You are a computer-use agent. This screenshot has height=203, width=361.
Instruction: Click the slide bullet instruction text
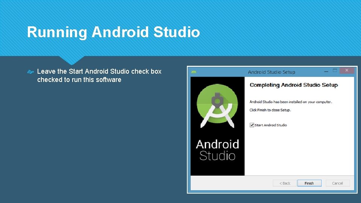click(99, 76)
